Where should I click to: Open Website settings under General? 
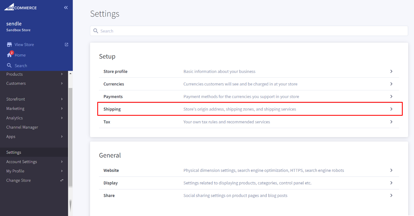[249, 170]
